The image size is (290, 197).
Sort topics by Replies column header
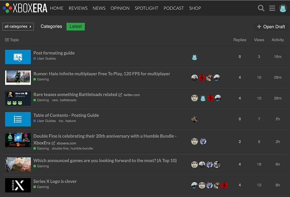tap(240, 40)
